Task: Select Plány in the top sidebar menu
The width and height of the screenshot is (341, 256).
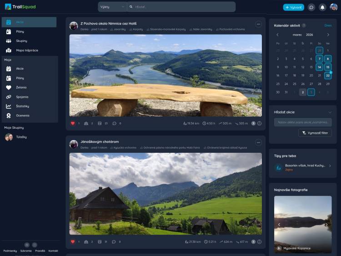Action: pyautogui.click(x=20, y=31)
